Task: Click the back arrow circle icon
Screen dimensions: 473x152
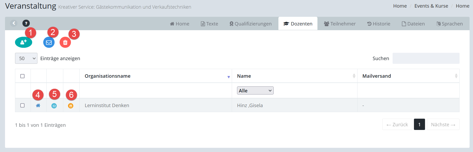Action: tap(14, 23)
